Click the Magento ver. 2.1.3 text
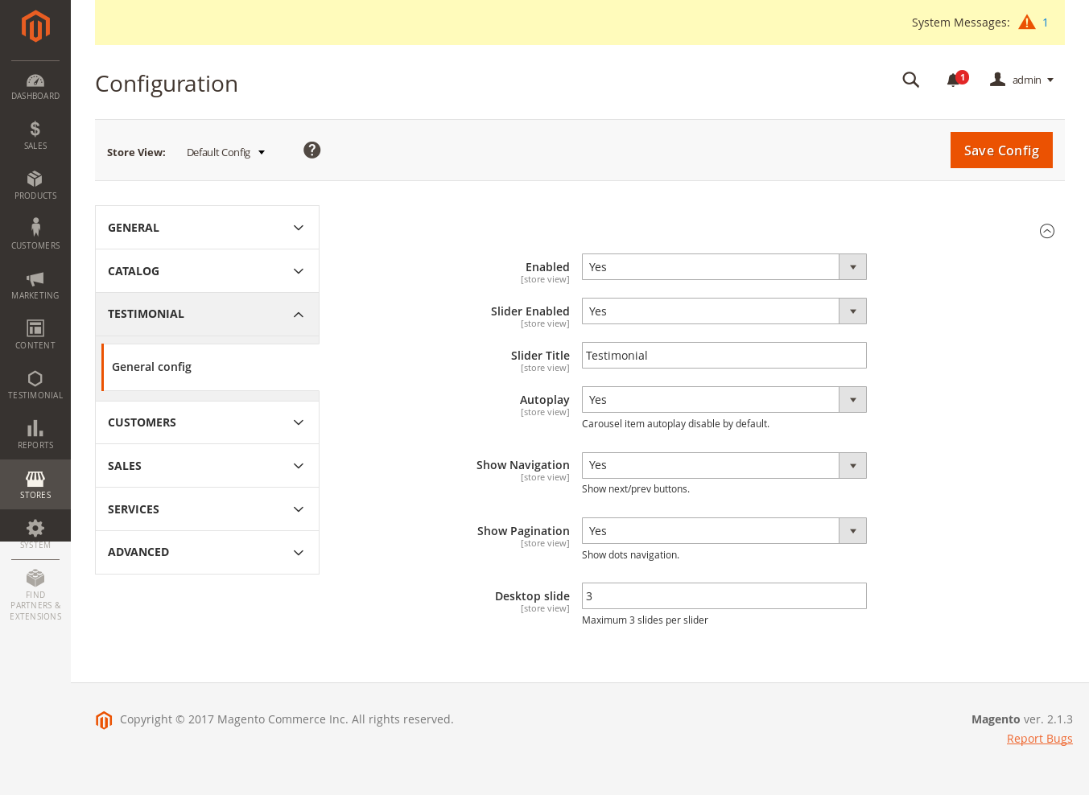 [1022, 719]
